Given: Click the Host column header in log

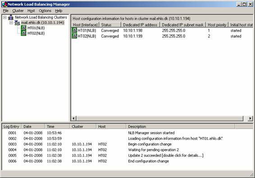Looking at the screenshot, I should (111, 127).
